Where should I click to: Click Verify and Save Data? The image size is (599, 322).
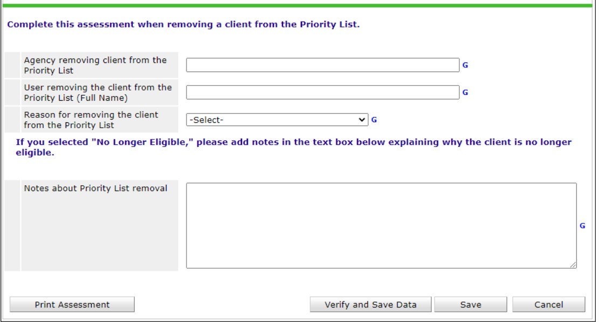(x=370, y=305)
